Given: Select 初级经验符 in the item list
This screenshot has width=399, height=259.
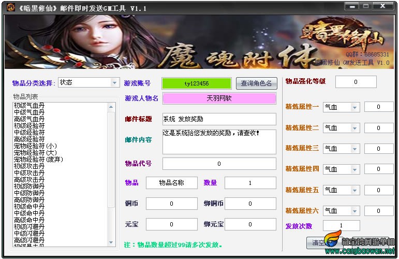Looking at the screenshot, I should point(29,126).
